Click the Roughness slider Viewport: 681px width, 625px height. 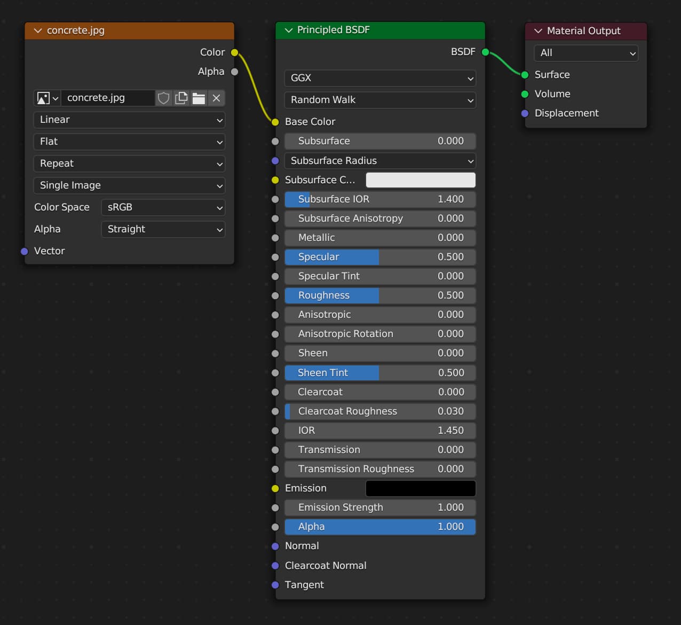click(x=380, y=295)
